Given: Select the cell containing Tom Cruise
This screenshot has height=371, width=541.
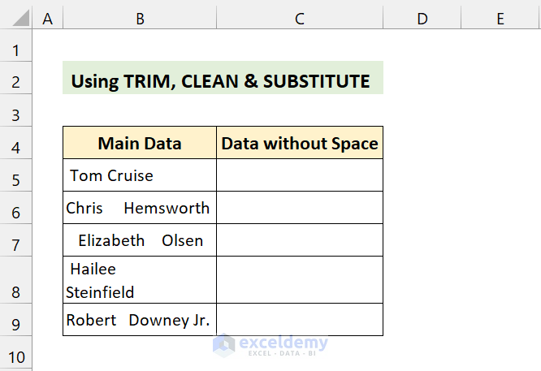Looking at the screenshot, I should (x=140, y=175).
